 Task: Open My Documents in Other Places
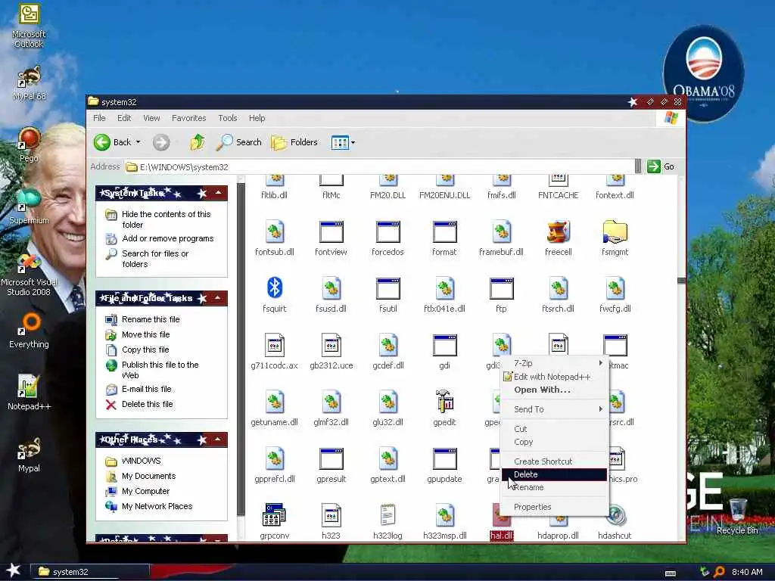point(149,477)
